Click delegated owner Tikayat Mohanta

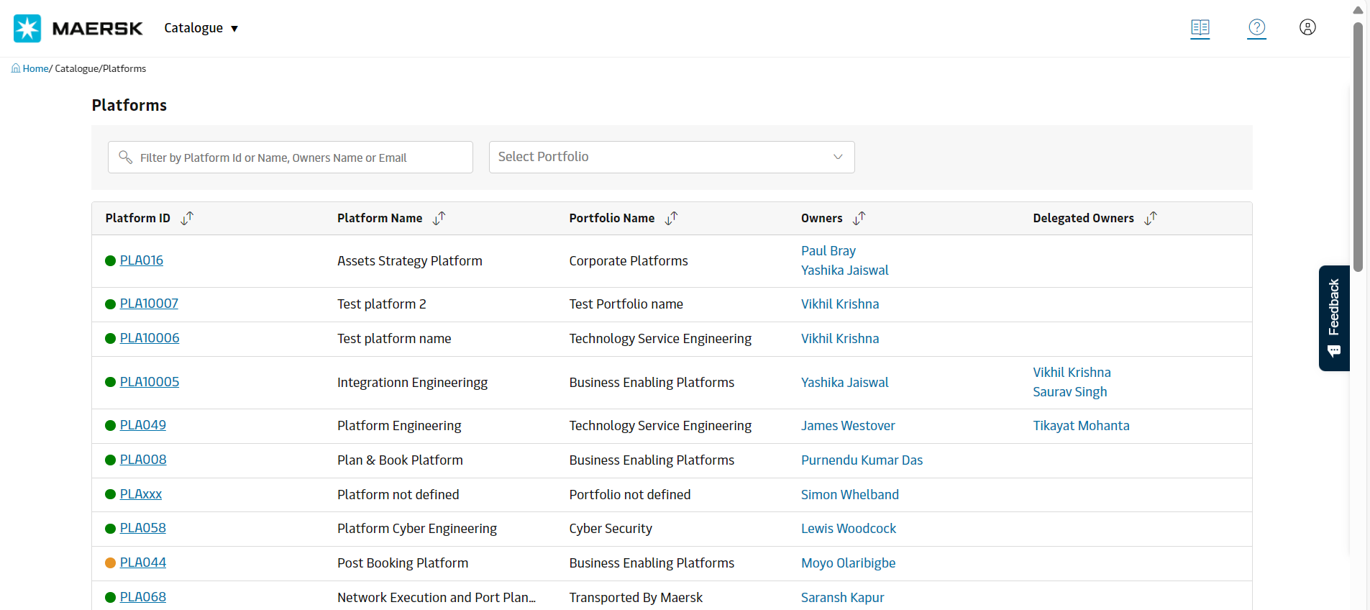(x=1081, y=426)
